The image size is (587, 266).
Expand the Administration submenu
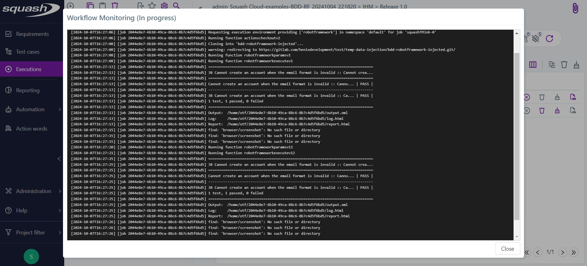pos(60,191)
